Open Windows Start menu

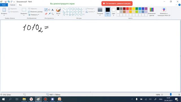[x=3, y=99]
